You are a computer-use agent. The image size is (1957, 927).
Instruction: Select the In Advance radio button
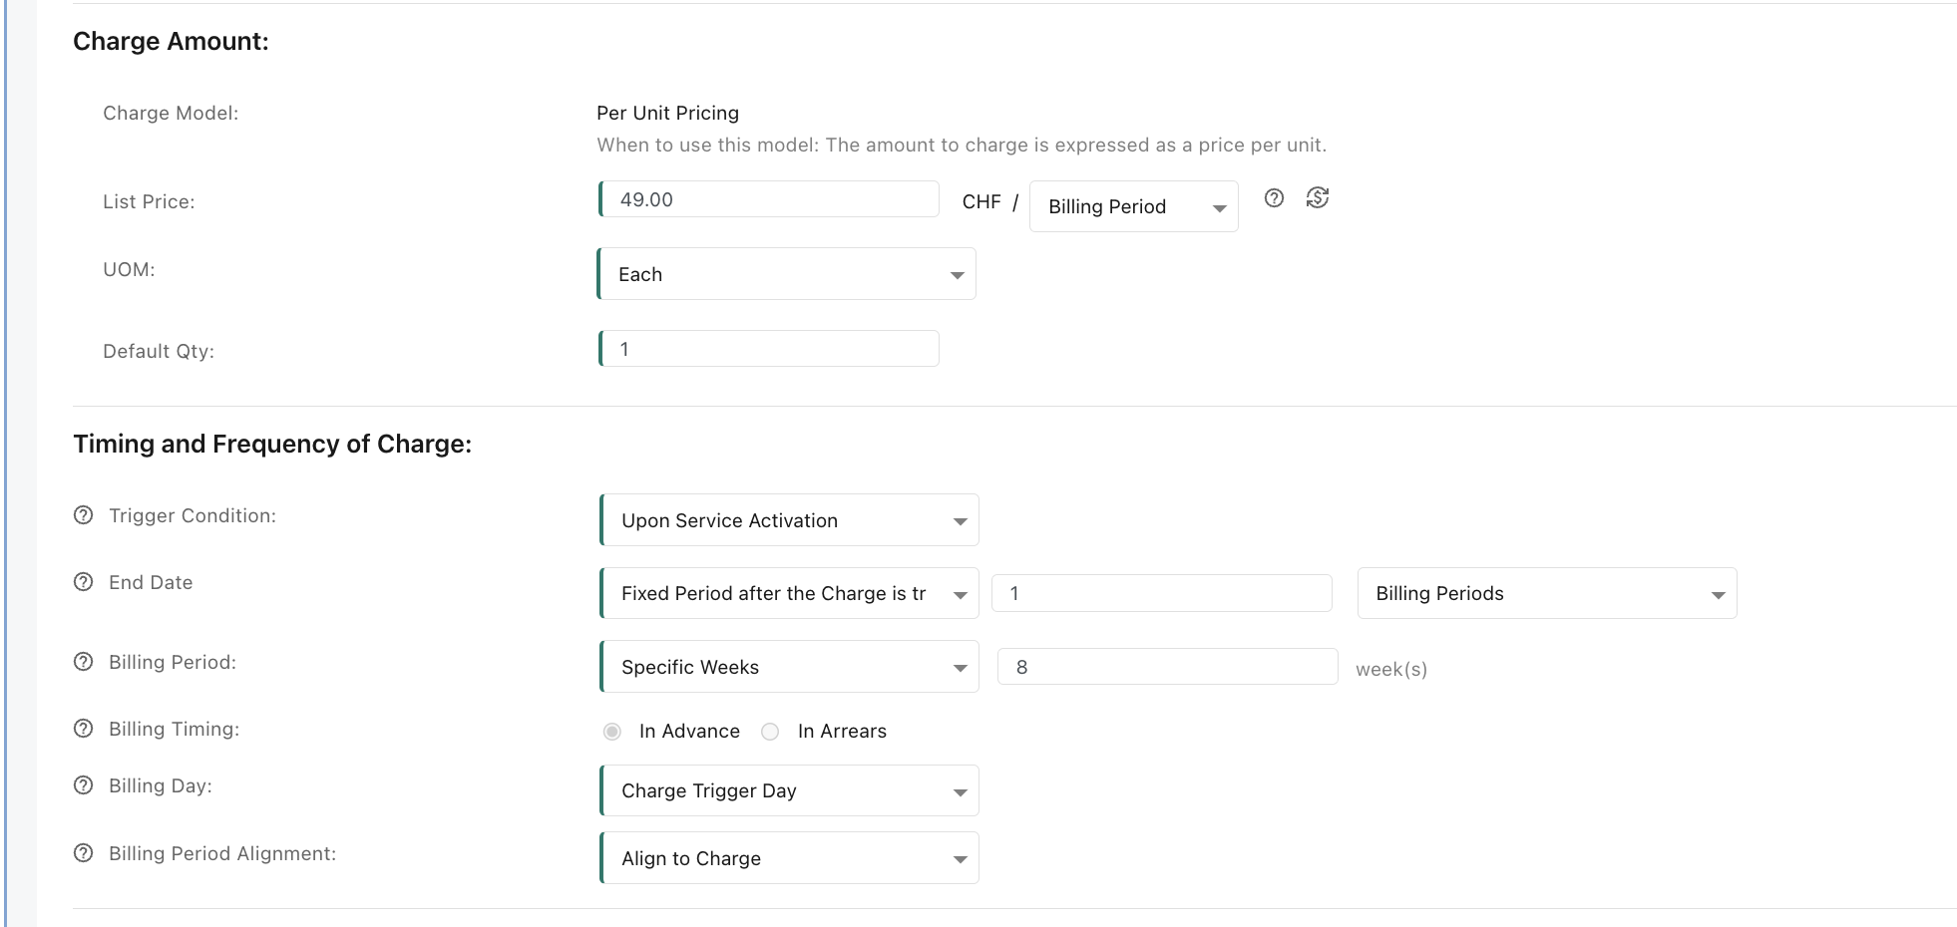[x=612, y=732]
